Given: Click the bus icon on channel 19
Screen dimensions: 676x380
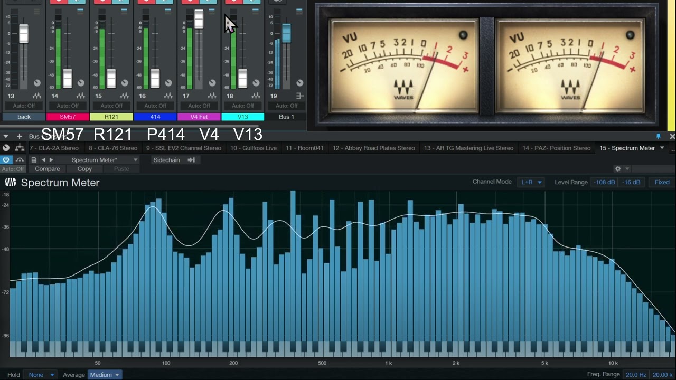Looking at the screenshot, I should (300, 96).
